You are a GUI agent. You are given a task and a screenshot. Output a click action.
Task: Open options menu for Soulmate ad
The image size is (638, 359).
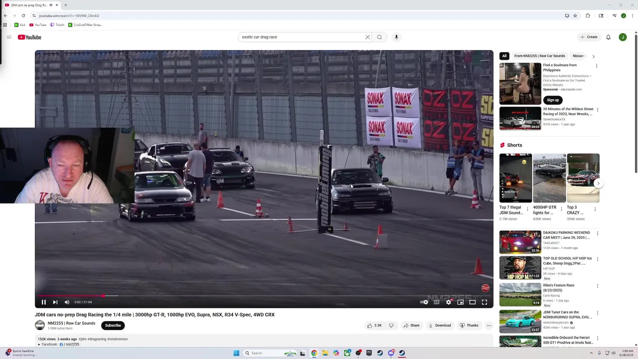point(597,66)
